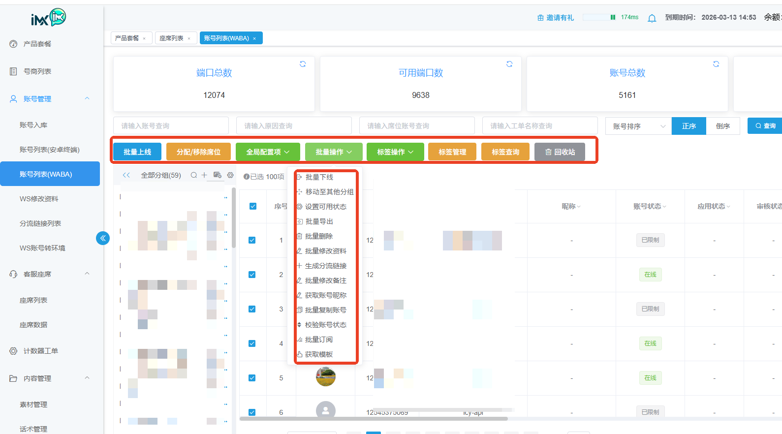The width and height of the screenshot is (782, 434).
Task: Click the 批量上线 button
Action: pos(137,152)
